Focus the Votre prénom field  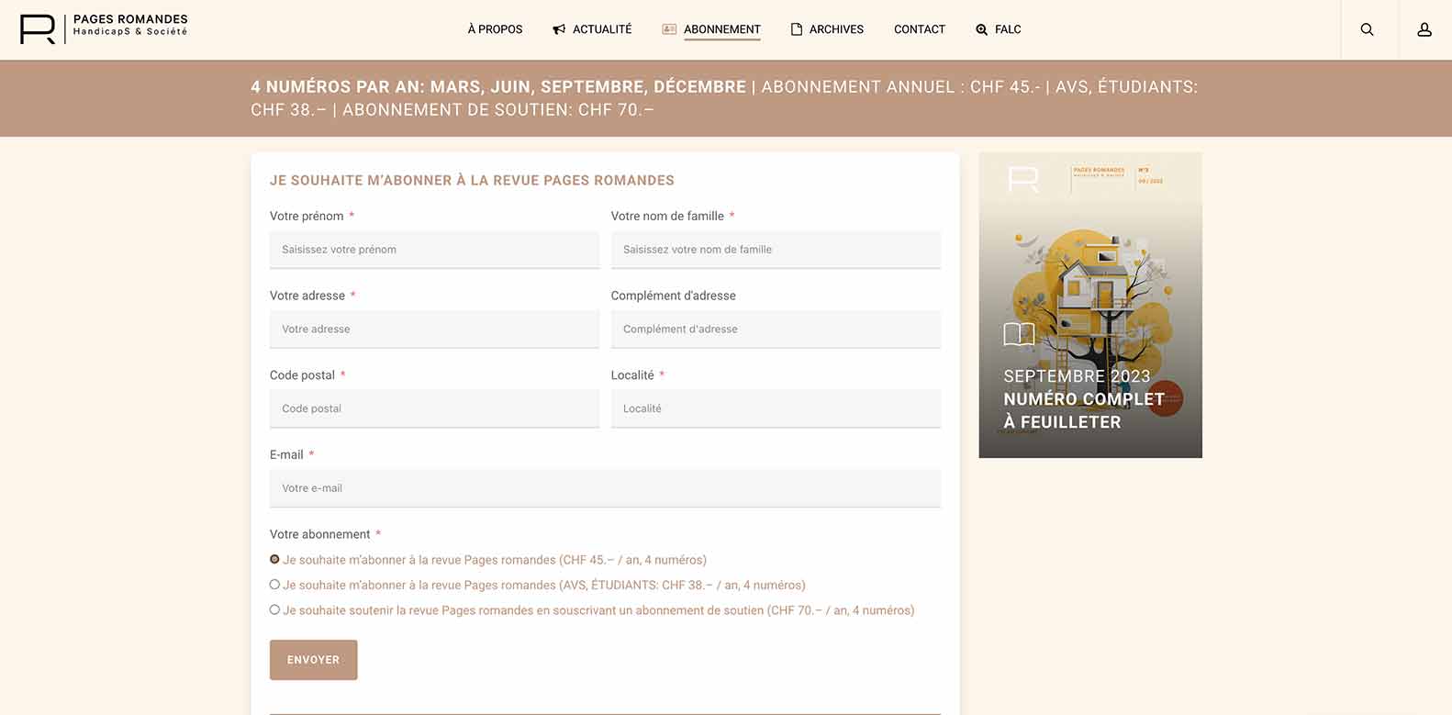[x=434, y=250]
